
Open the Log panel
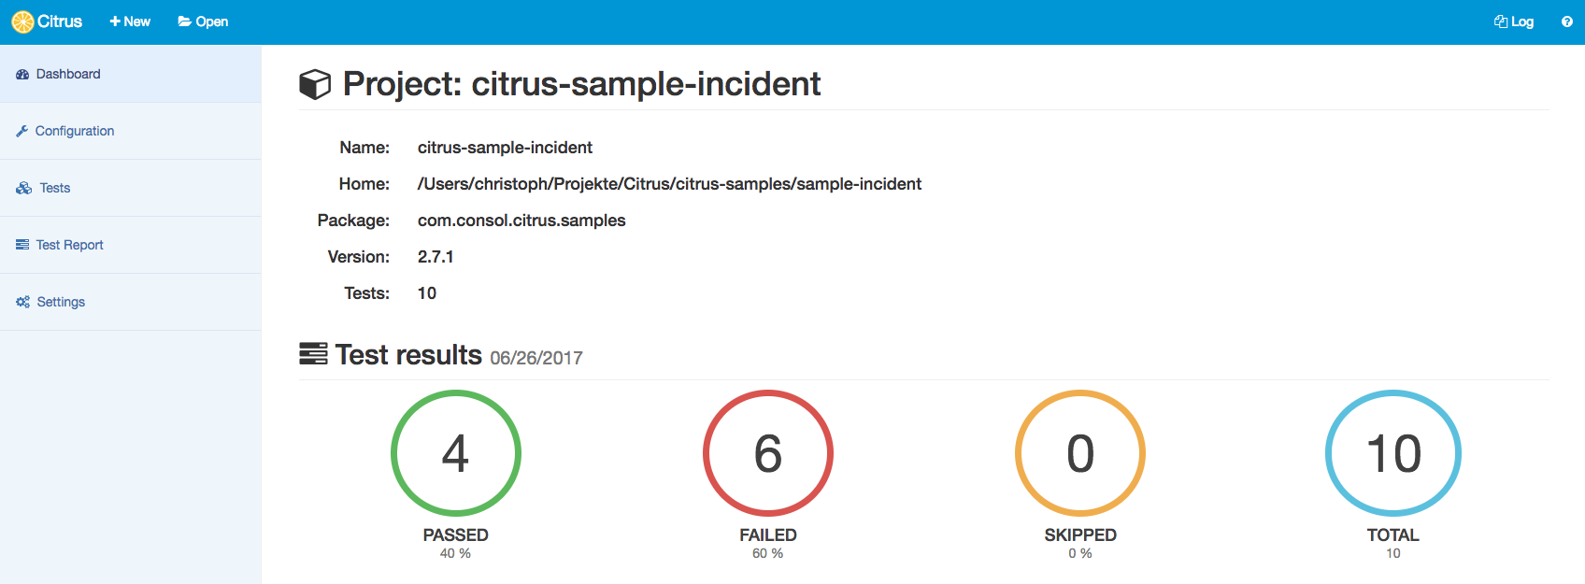[x=1514, y=21]
